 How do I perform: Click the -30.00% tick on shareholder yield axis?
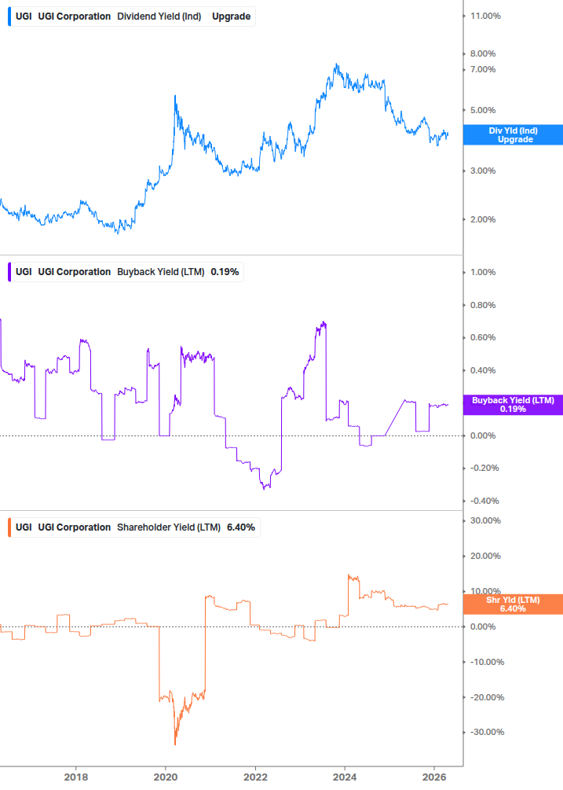tap(487, 732)
